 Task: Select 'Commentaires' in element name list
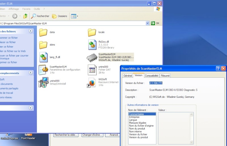(x=142, y=114)
